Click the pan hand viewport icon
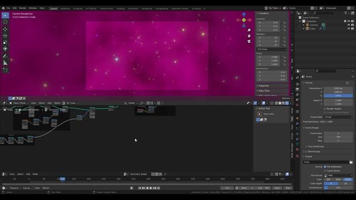Screen dimensions: 356x200 pos(249,36)
